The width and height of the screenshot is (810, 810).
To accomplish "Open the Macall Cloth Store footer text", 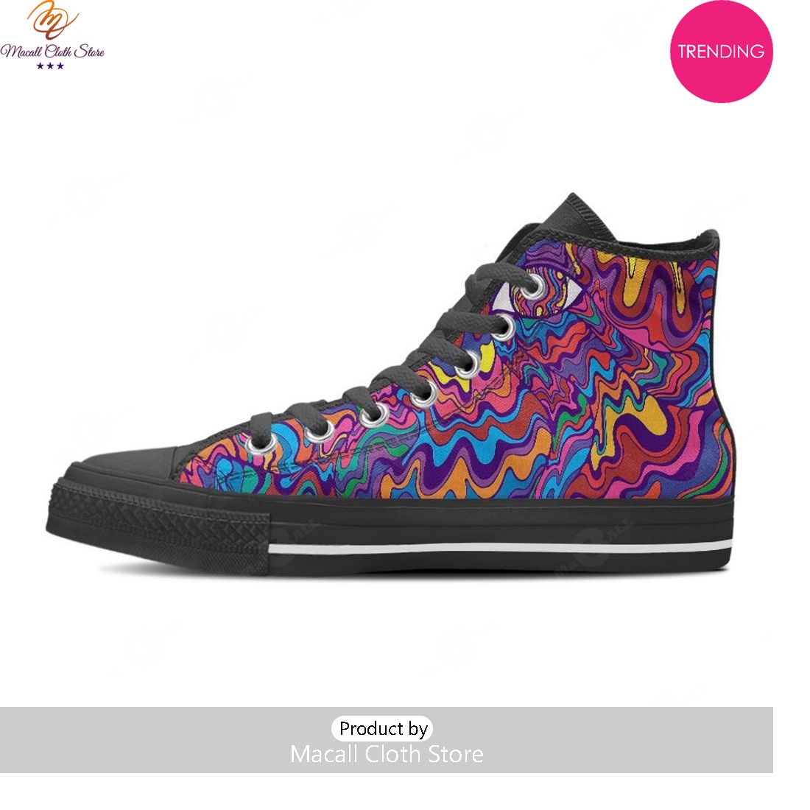I will (387, 754).
